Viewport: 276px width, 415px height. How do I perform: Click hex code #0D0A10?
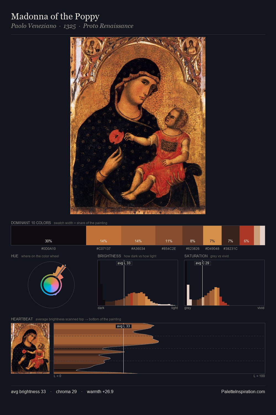pos(49,249)
